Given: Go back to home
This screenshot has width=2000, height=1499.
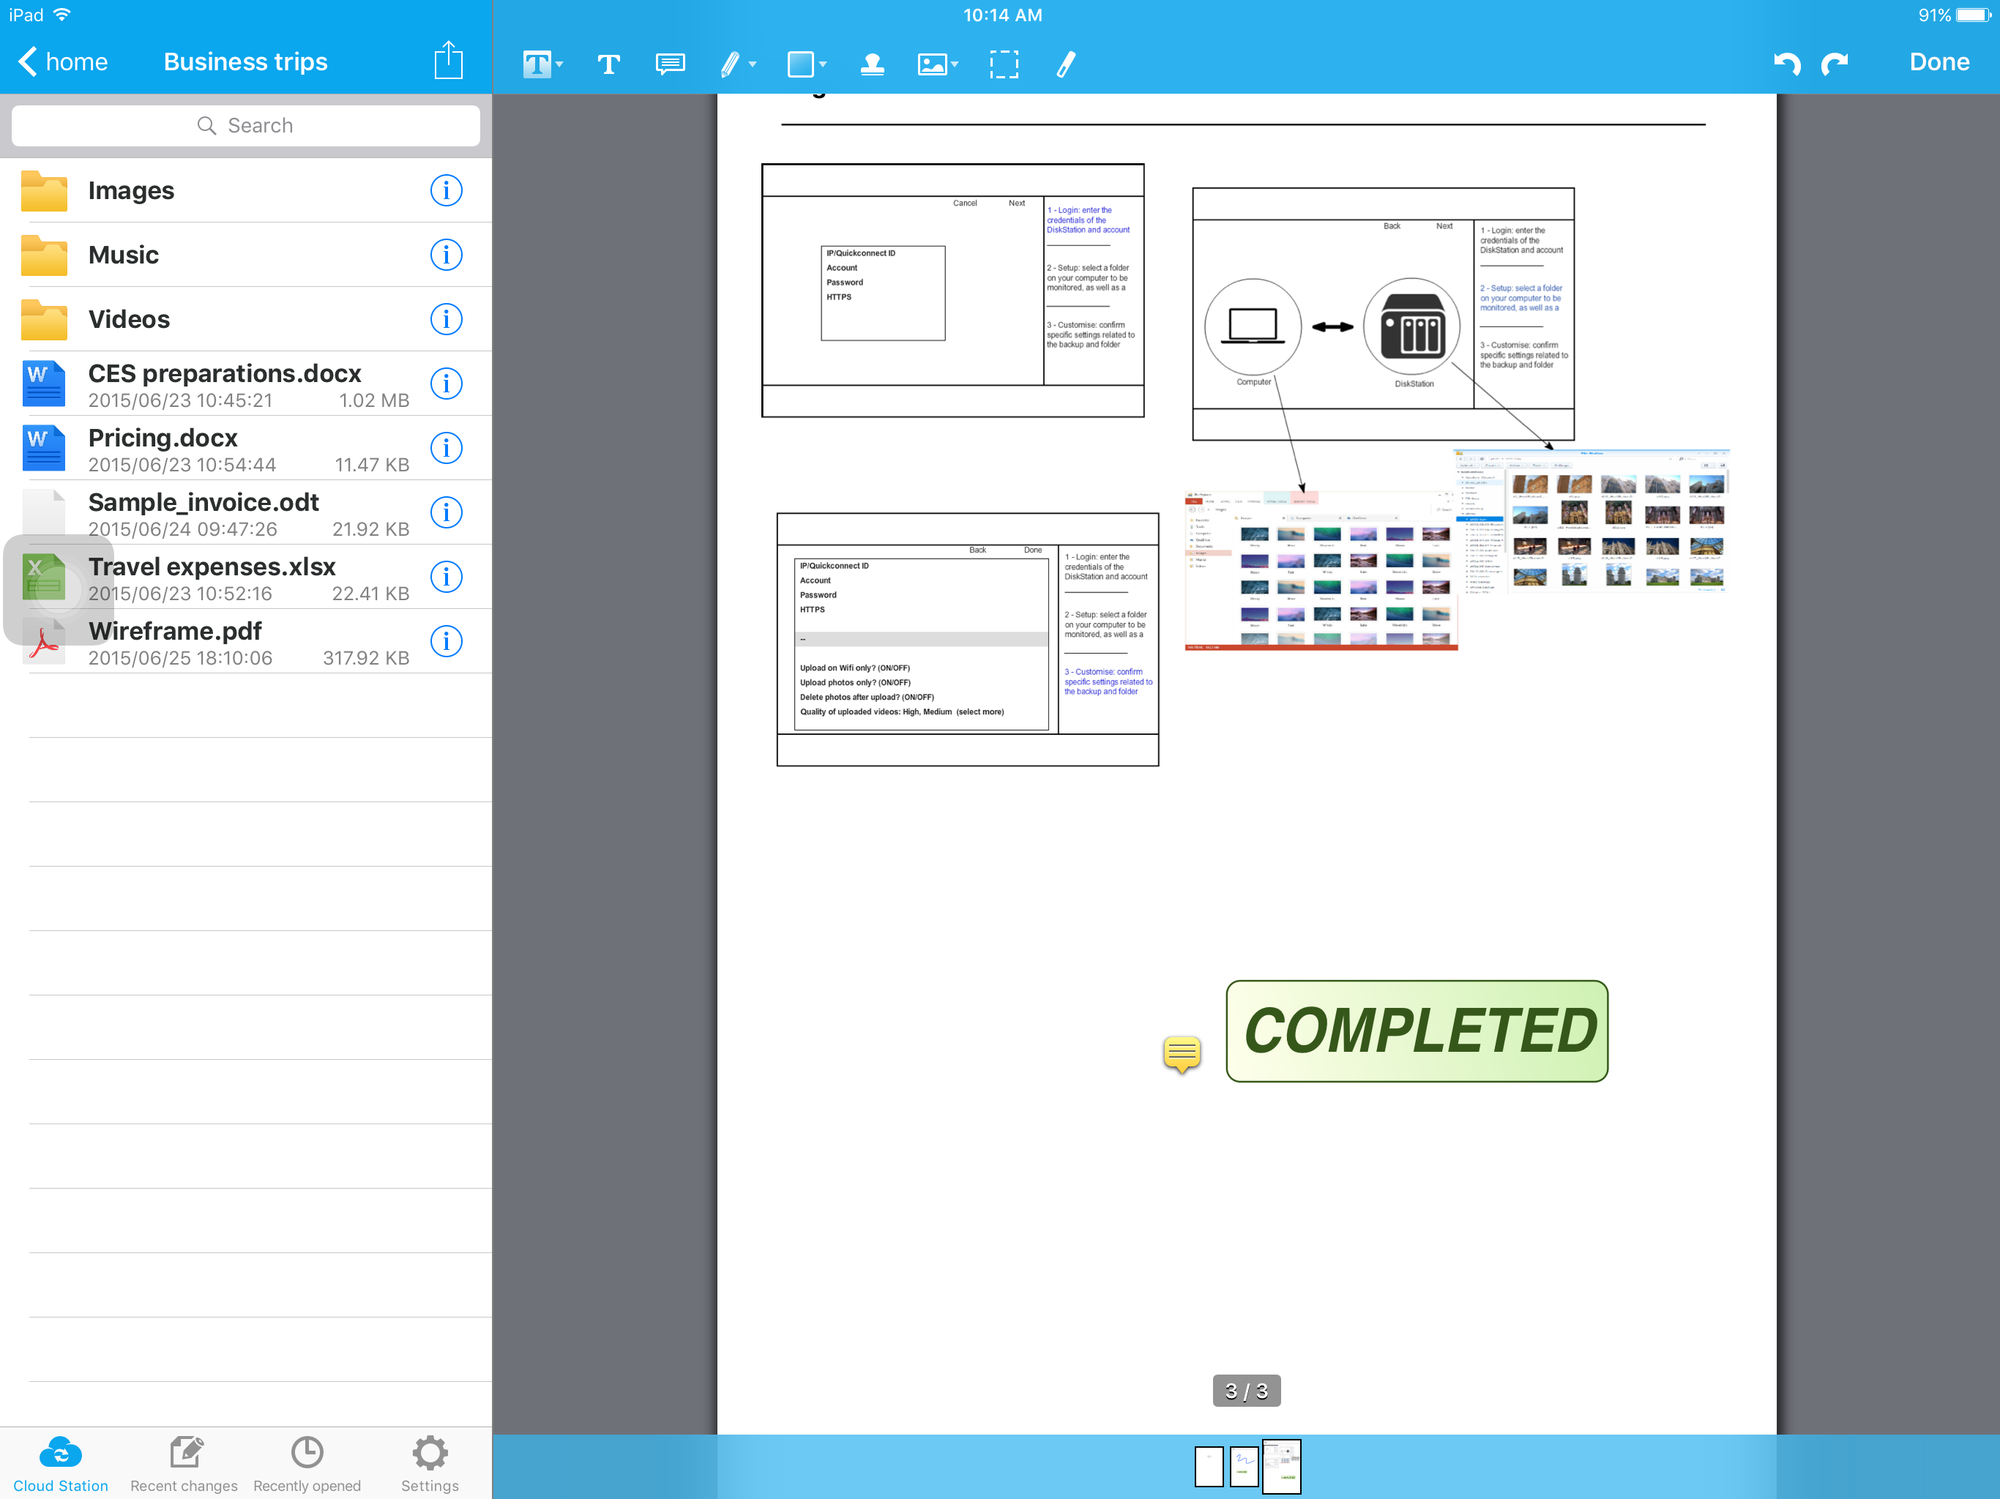Looking at the screenshot, I should click(62, 62).
